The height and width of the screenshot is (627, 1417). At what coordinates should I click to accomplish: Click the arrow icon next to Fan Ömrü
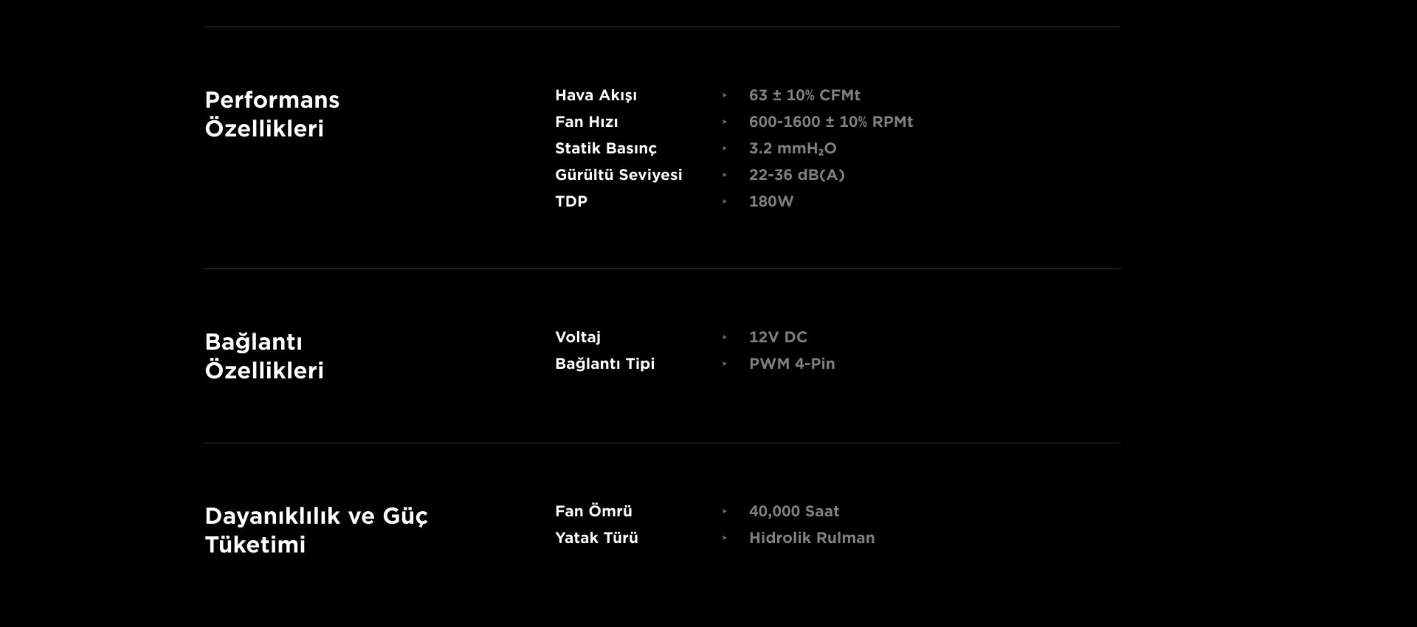coord(725,511)
